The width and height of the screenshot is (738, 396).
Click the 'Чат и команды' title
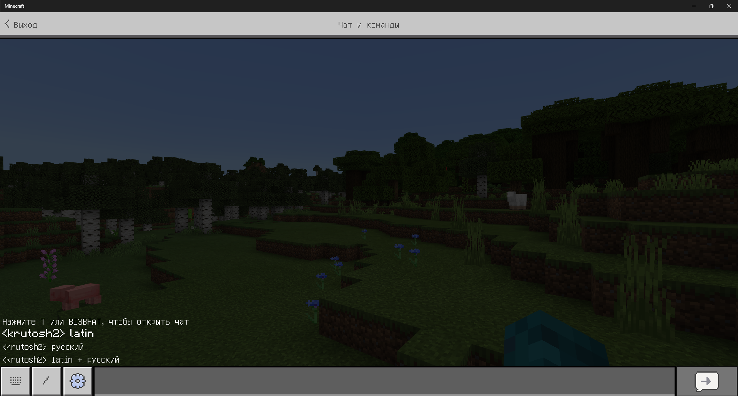coord(369,25)
